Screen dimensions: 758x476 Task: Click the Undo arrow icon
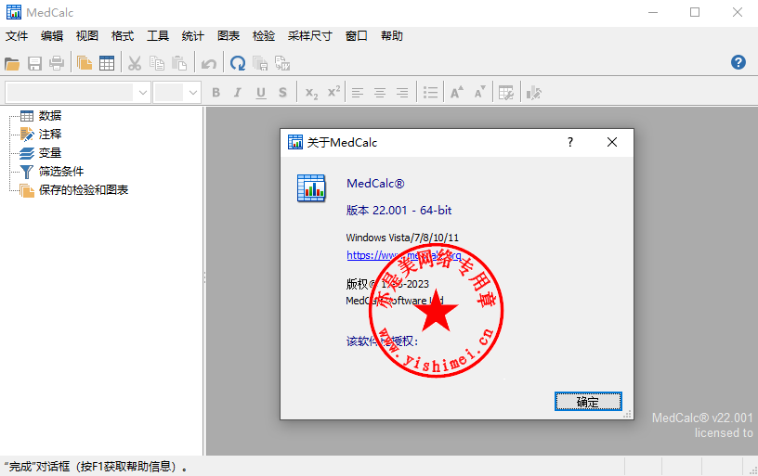pyautogui.click(x=209, y=63)
